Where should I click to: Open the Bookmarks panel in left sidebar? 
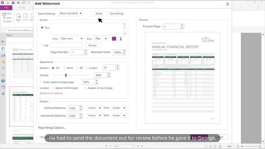(x=3, y=42)
